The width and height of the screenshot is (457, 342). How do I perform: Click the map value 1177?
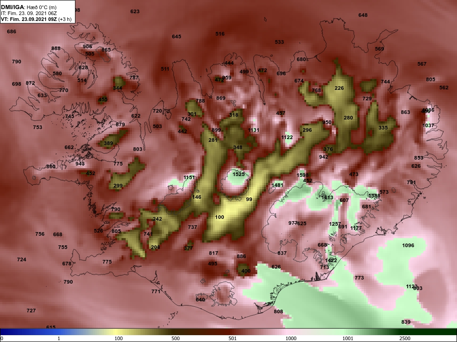356,228
